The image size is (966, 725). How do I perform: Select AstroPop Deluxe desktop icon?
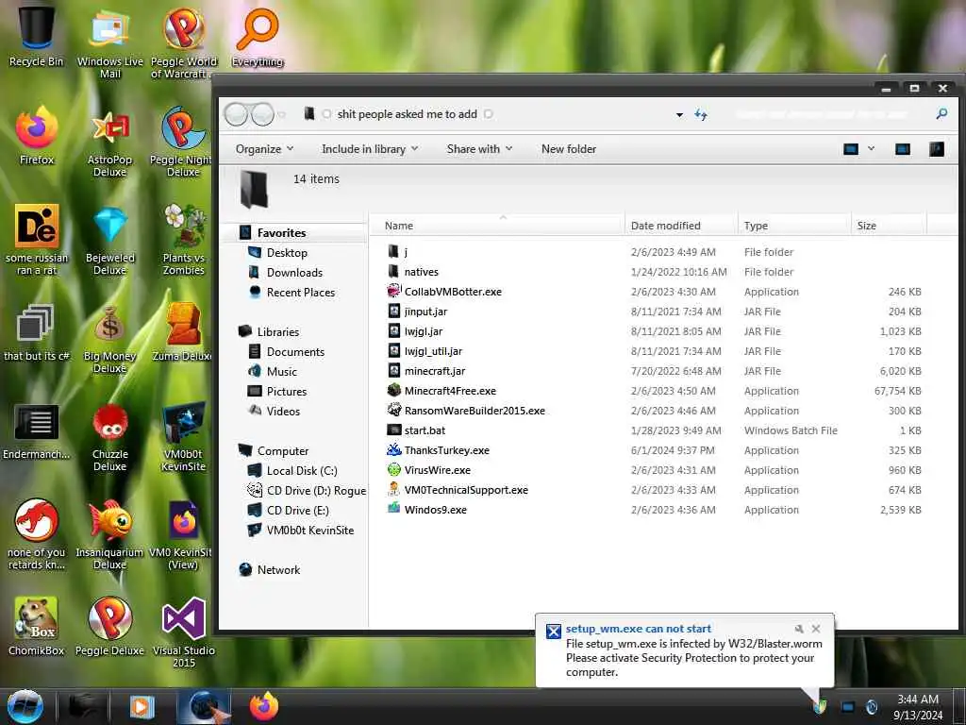[x=109, y=142]
